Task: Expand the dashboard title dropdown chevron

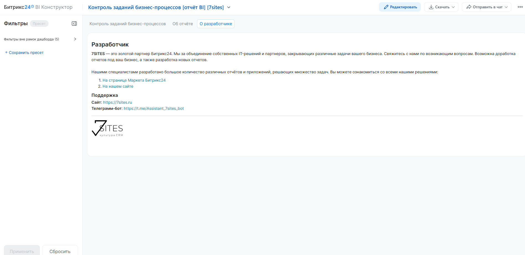Action: point(229,7)
